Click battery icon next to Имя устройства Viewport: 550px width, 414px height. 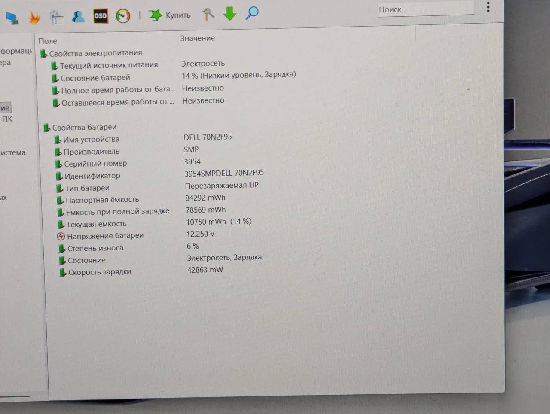58,140
